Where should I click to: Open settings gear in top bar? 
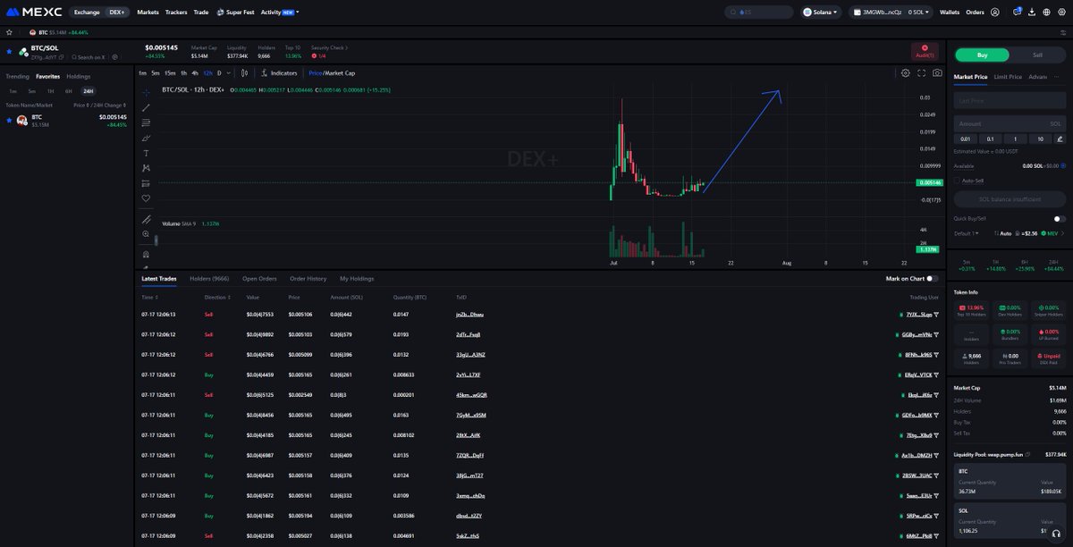[x=1060, y=13]
